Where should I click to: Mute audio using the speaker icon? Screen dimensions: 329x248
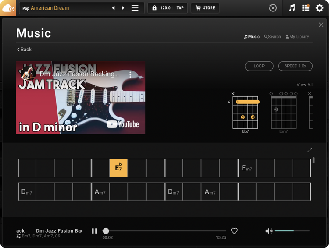point(268,231)
